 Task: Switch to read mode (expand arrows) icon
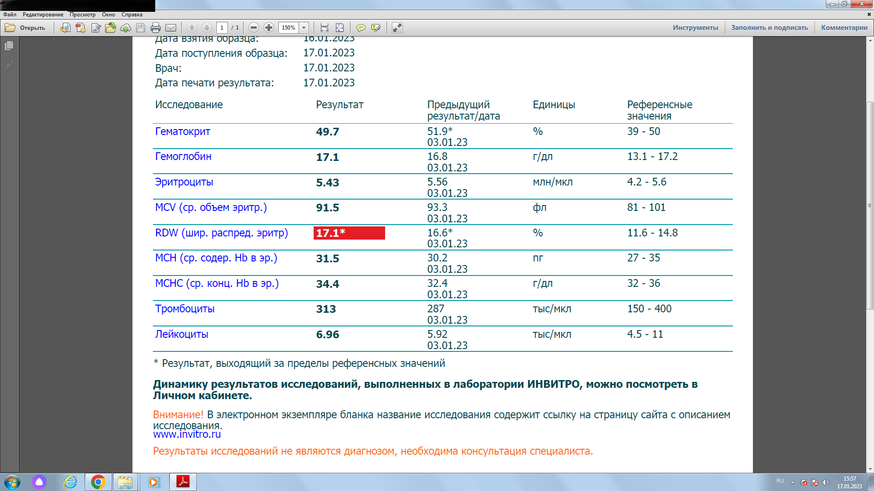pyautogui.click(x=397, y=28)
